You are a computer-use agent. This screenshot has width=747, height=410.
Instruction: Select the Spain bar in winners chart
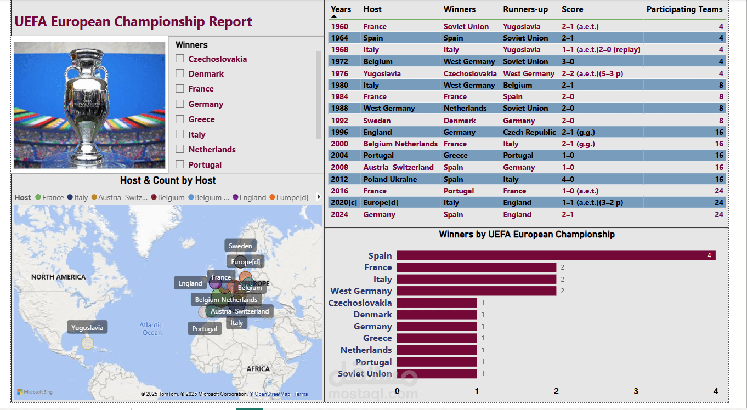click(556, 255)
